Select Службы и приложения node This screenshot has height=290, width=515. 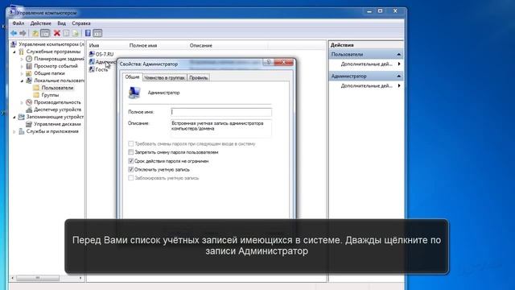tap(48, 131)
